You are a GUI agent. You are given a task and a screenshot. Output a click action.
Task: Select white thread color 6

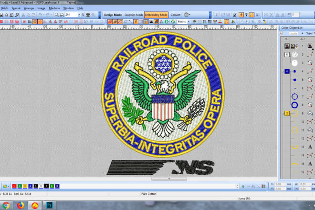click(41, 186)
